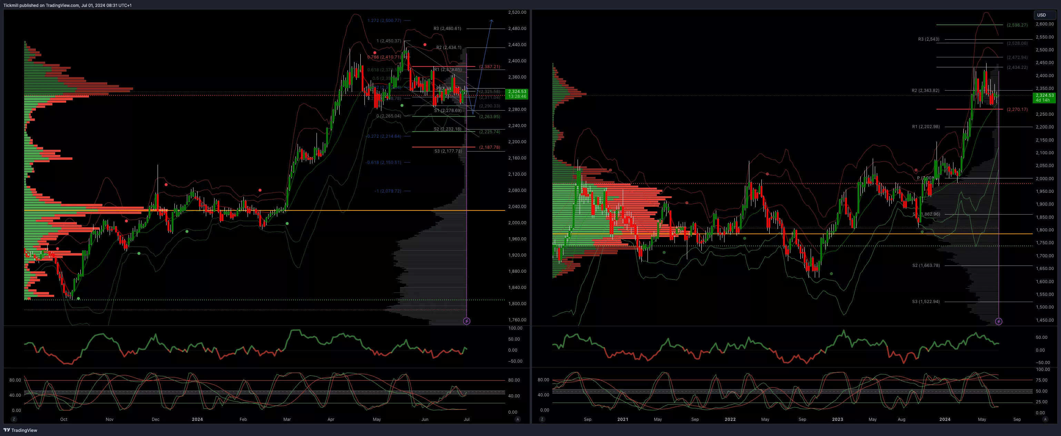Open the USD currency selector
The width and height of the screenshot is (1061, 436).
pos(1044,15)
